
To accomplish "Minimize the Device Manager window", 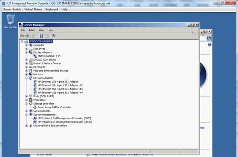I will pos(189,25).
